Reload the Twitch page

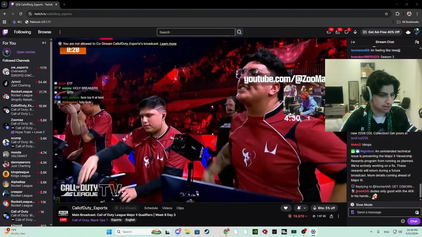[20, 14]
